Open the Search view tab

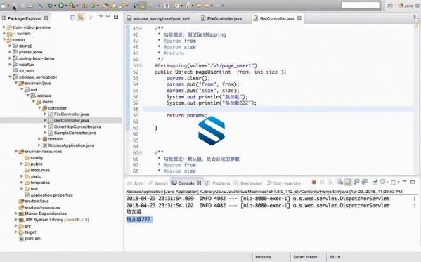(157, 183)
